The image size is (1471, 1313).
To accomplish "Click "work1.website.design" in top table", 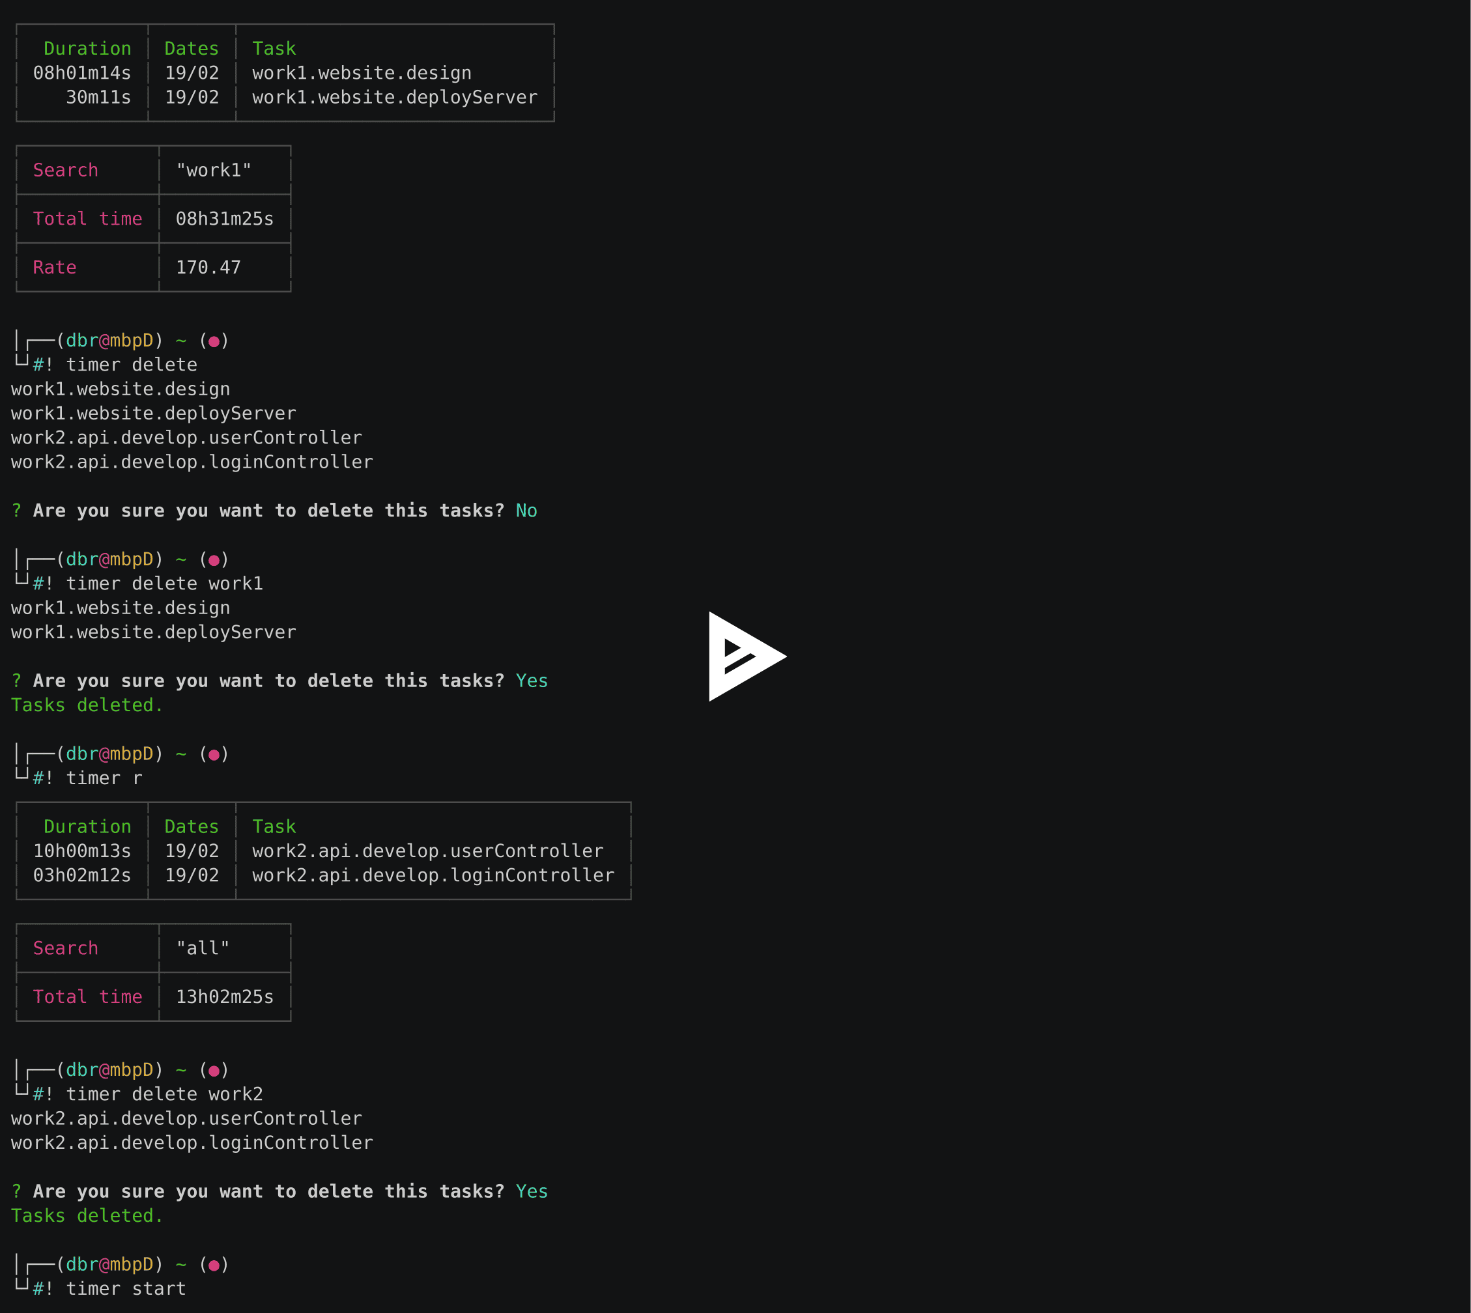I will pos(362,73).
